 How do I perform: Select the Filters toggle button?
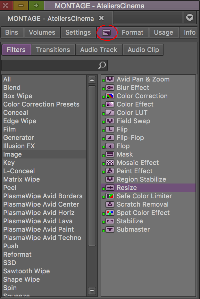click(x=16, y=50)
